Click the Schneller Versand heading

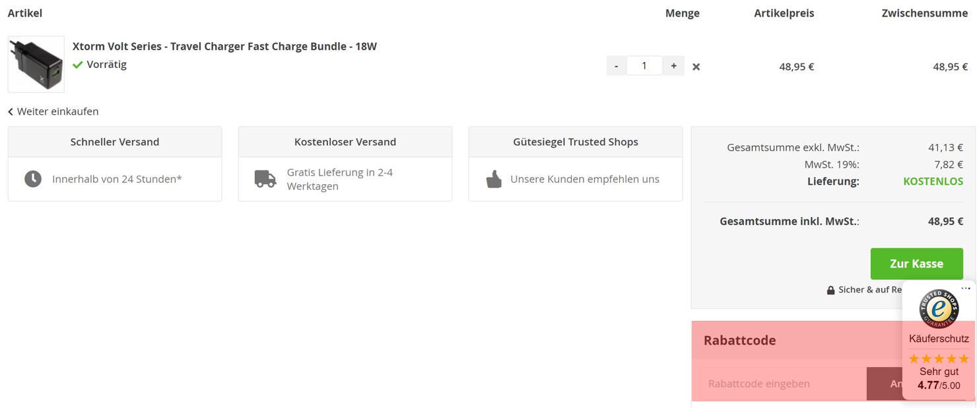tap(115, 142)
